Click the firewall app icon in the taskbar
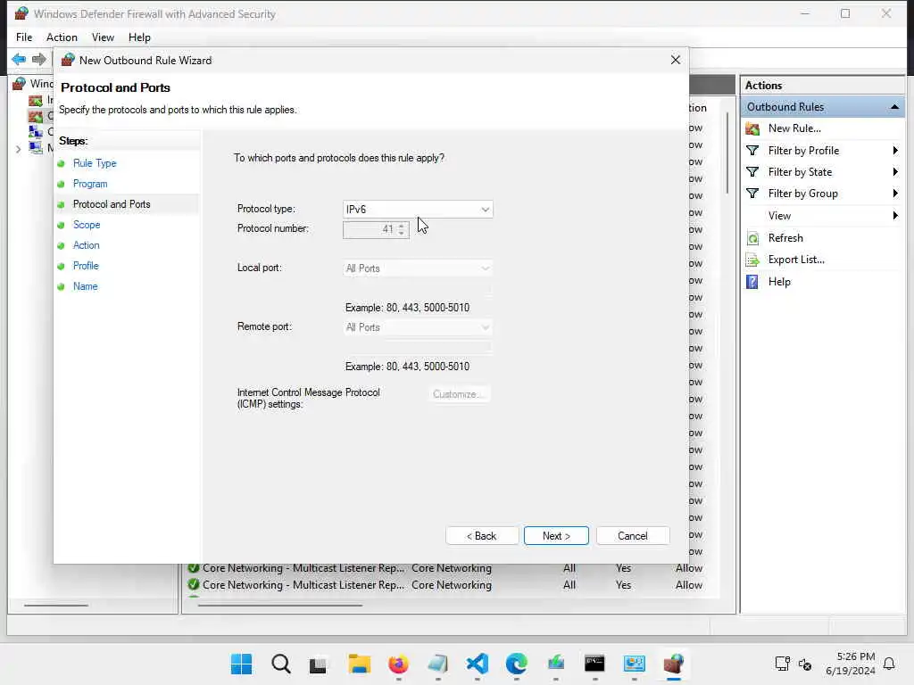Image resolution: width=914 pixels, height=685 pixels. 673,664
